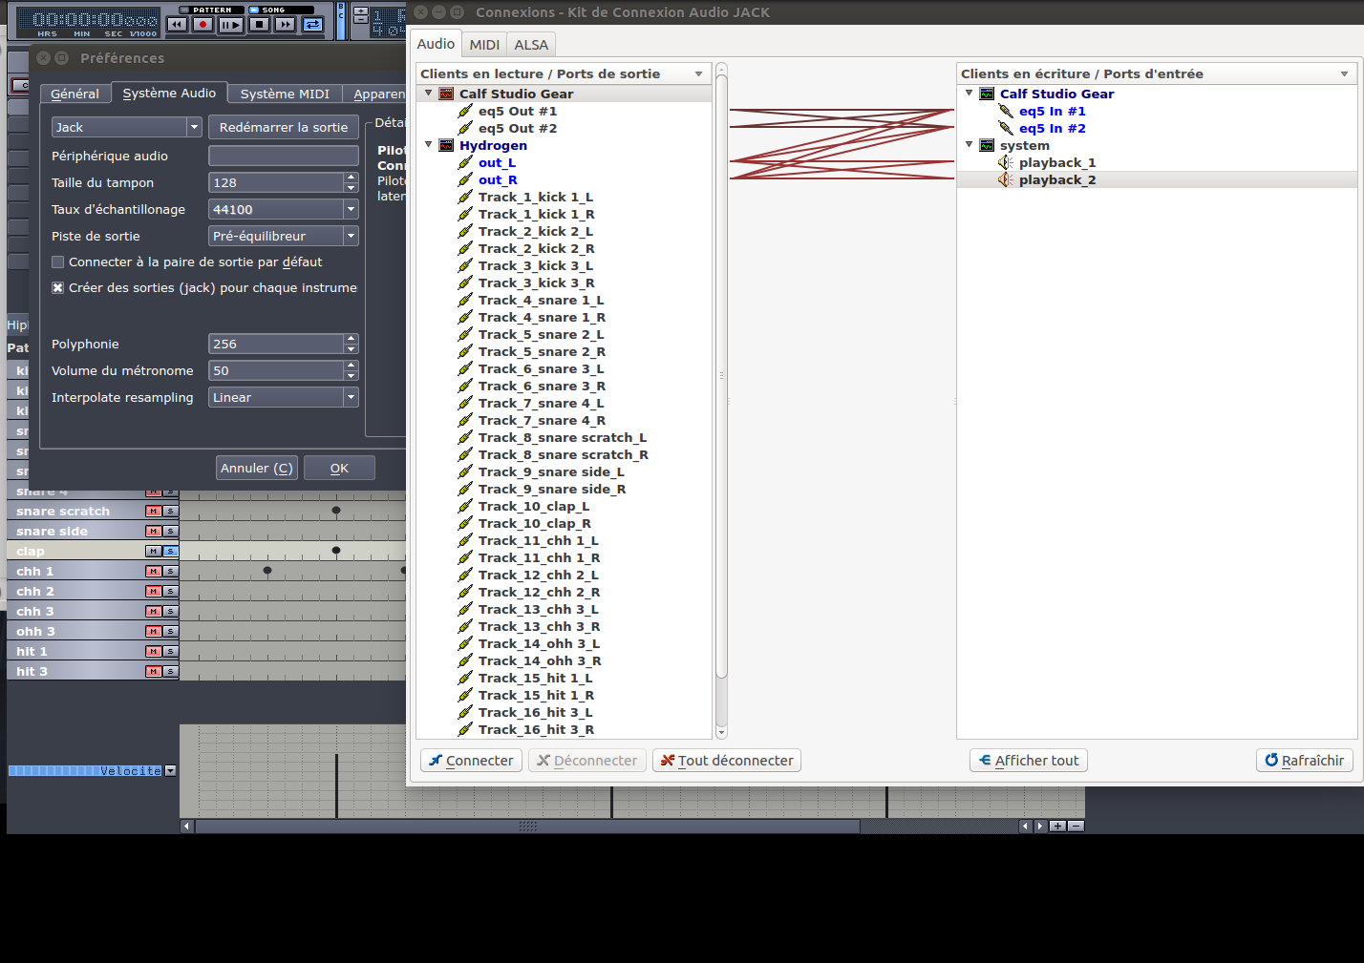This screenshot has width=1364, height=963.
Task: Collapse Calf Studio Gear input clients tree
Action: tap(970, 94)
